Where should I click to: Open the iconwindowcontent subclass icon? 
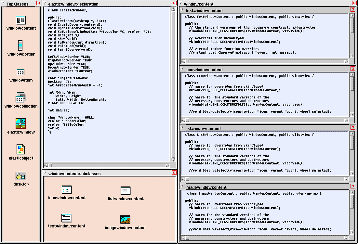[x=67, y=190]
